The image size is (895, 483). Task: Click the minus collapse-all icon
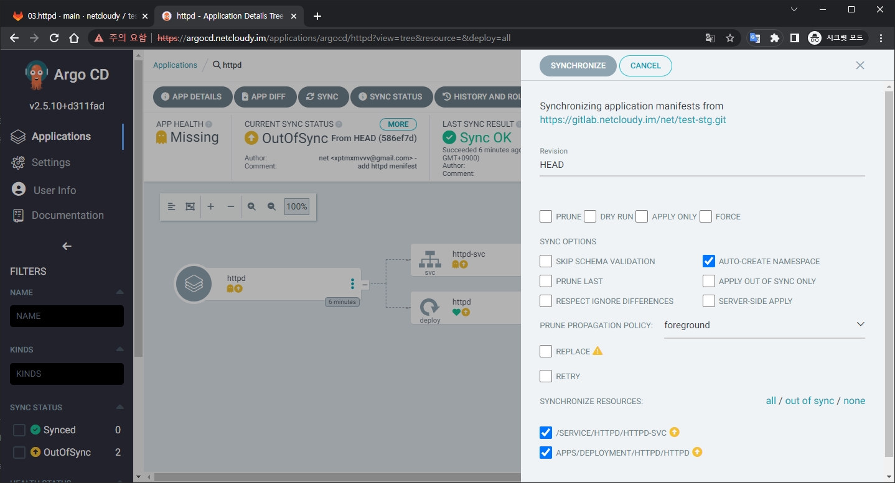[231, 206]
